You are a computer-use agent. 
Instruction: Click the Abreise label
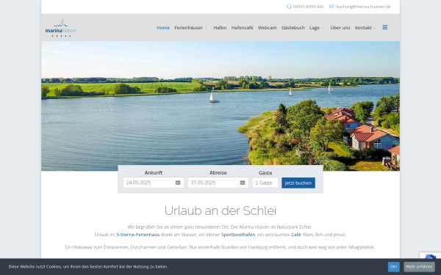click(218, 173)
